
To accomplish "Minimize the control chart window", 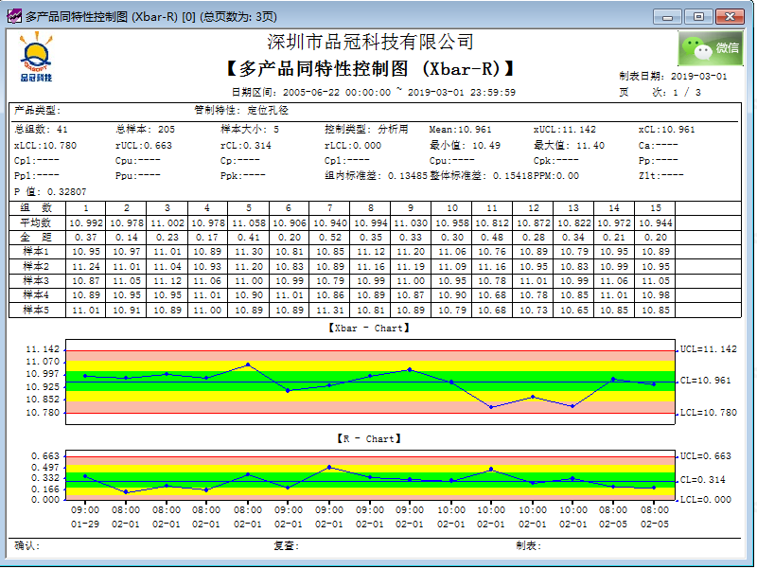I will (668, 17).
